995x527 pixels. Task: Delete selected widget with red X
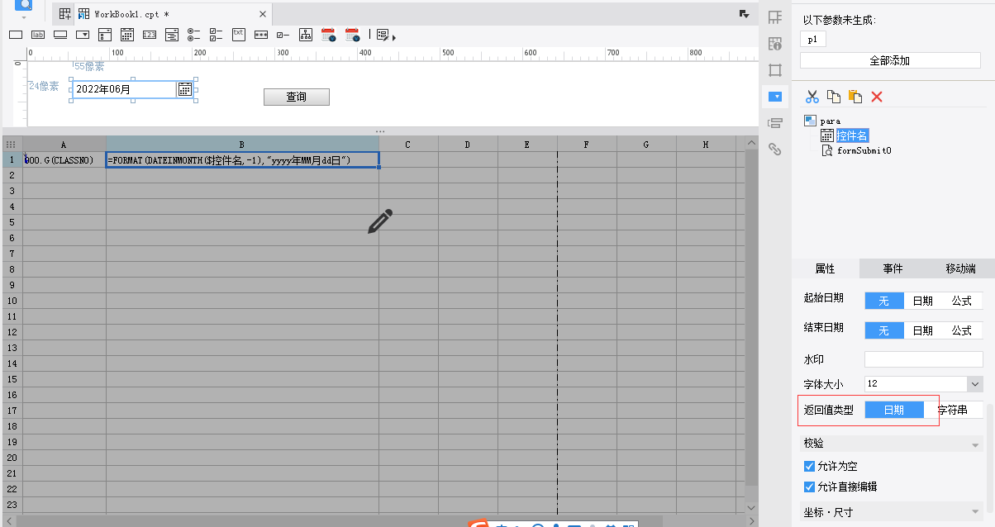tap(877, 97)
